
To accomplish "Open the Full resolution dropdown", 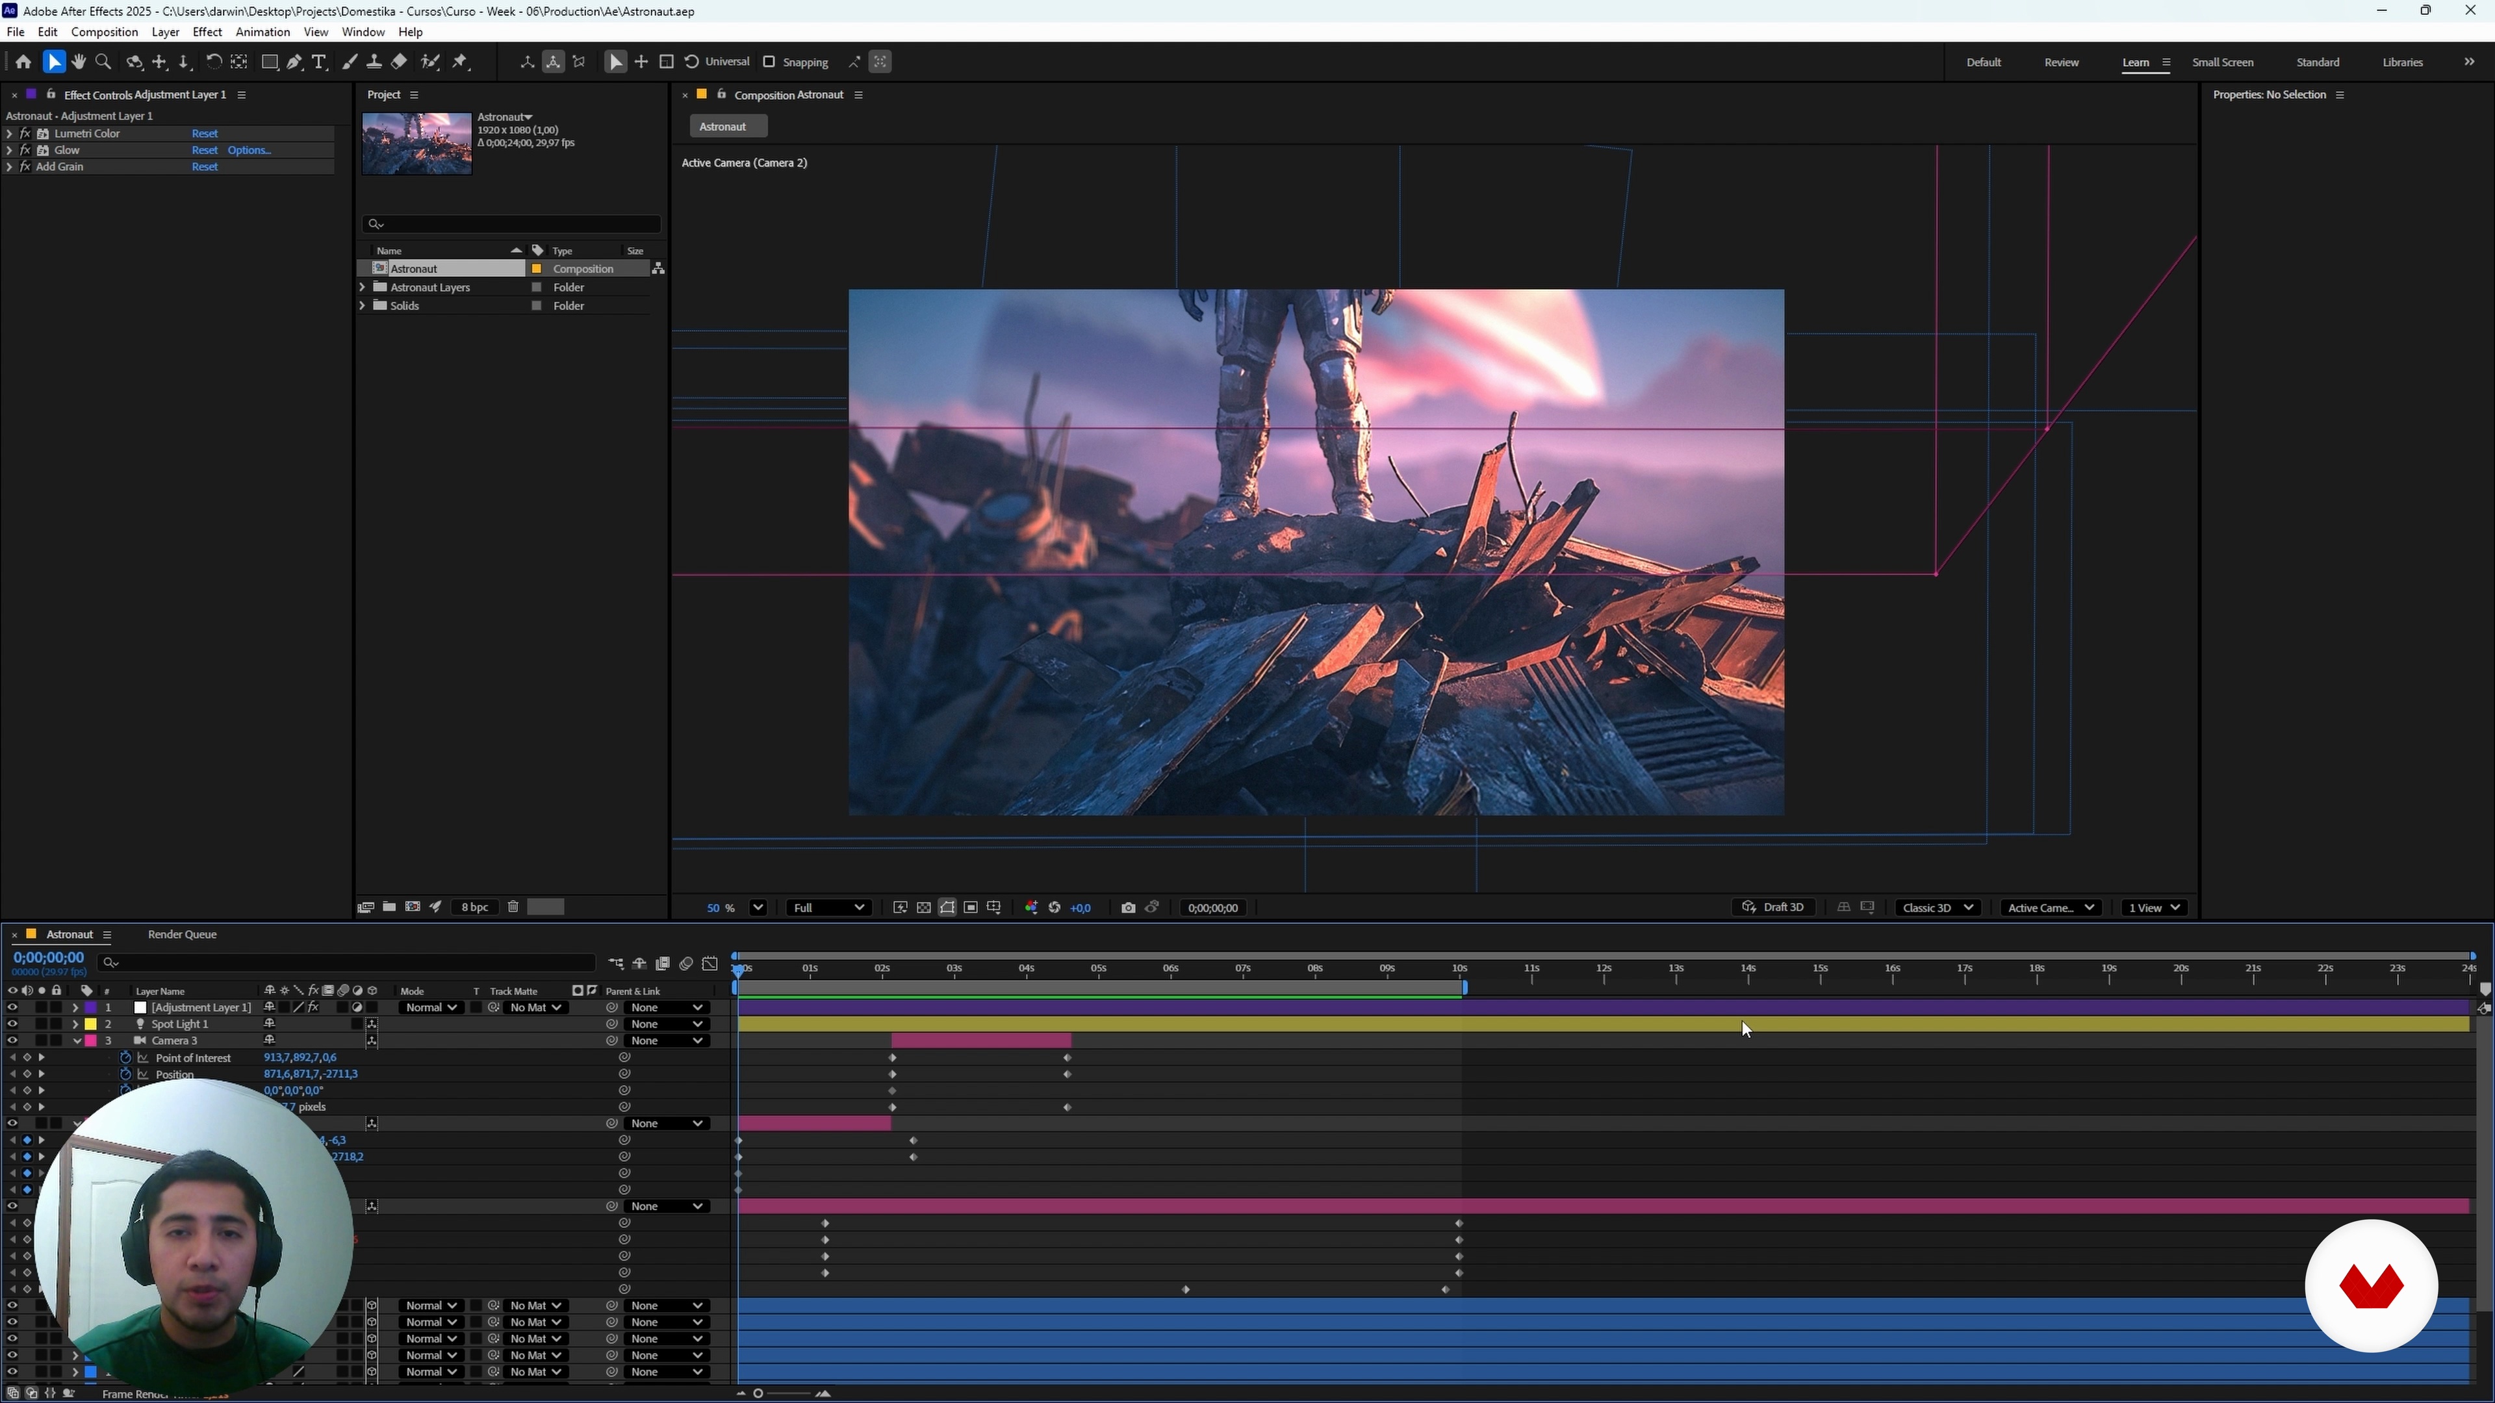I will (828, 908).
